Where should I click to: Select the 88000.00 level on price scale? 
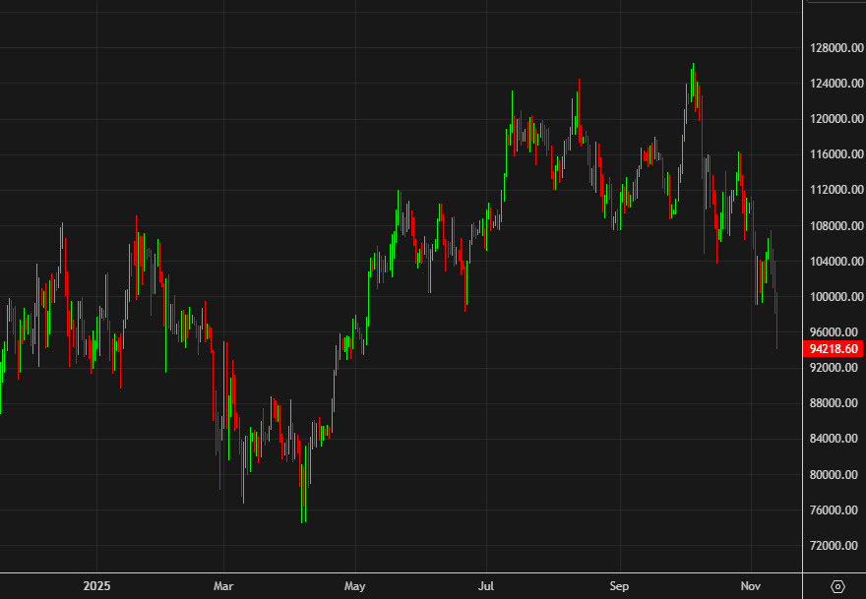[x=833, y=403]
